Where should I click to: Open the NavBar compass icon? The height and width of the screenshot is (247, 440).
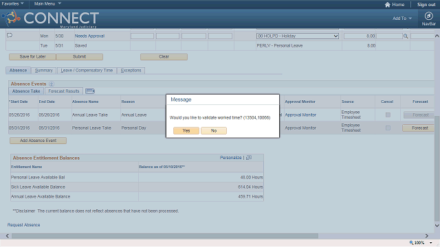428,16
